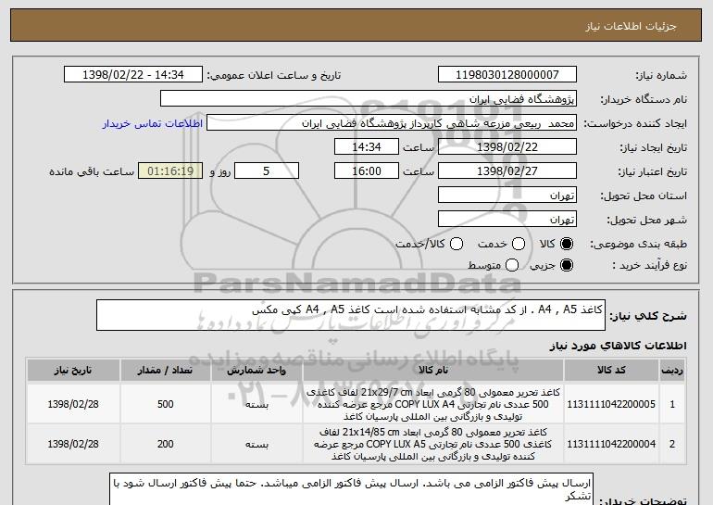This screenshot has width=713, height=505.
Task: Click the کد کالا column header
Action: coord(611,371)
